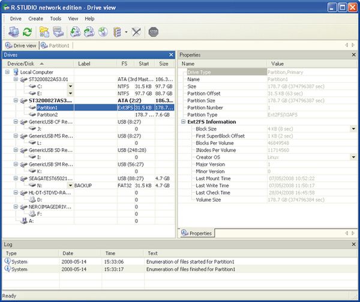
Task: Close the Log panel
Action: 354,244
